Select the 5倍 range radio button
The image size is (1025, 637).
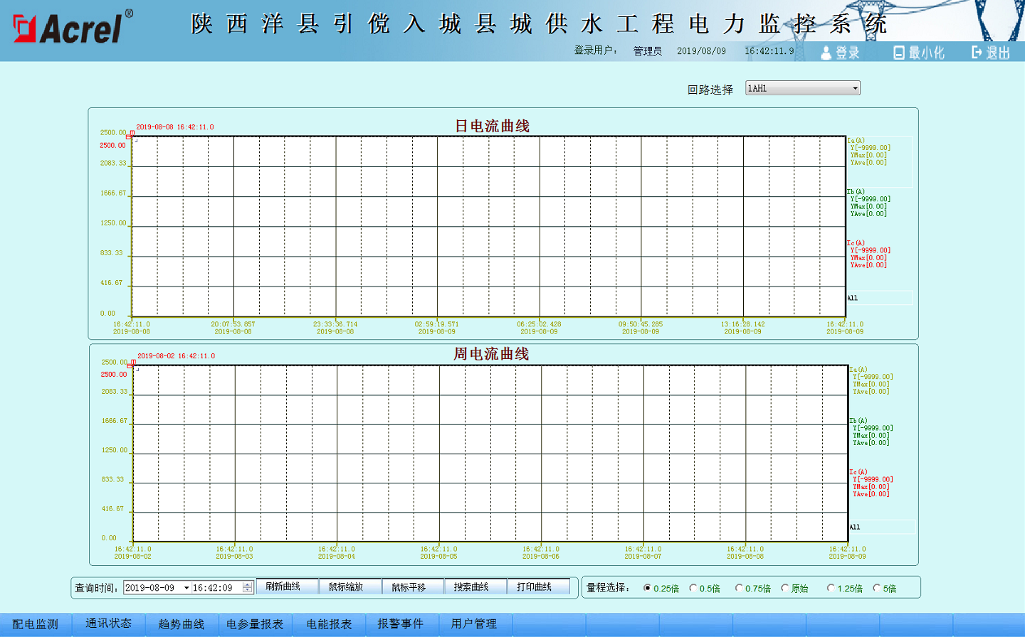876,588
